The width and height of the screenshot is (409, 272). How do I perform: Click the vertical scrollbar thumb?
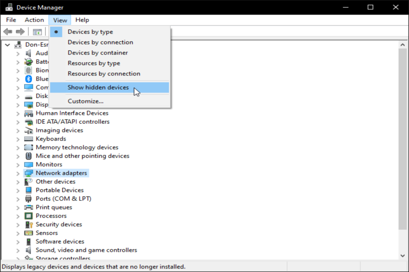click(x=402, y=139)
